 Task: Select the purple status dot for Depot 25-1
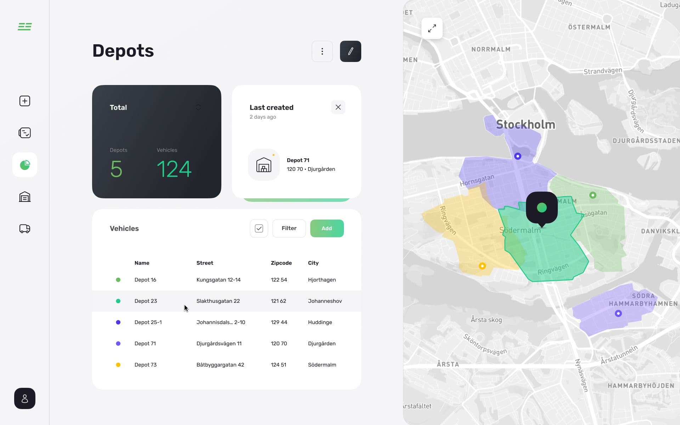click(x=118, y=322)
